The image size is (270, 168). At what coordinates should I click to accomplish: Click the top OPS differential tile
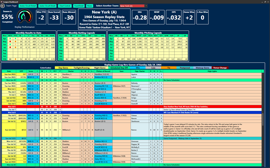tap(174, 17)
